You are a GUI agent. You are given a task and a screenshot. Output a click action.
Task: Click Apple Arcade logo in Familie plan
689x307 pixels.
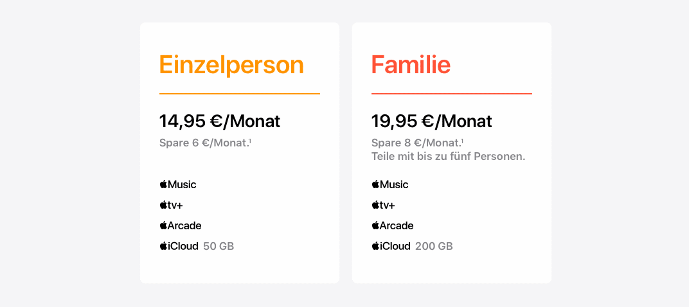tap(393, 225)
